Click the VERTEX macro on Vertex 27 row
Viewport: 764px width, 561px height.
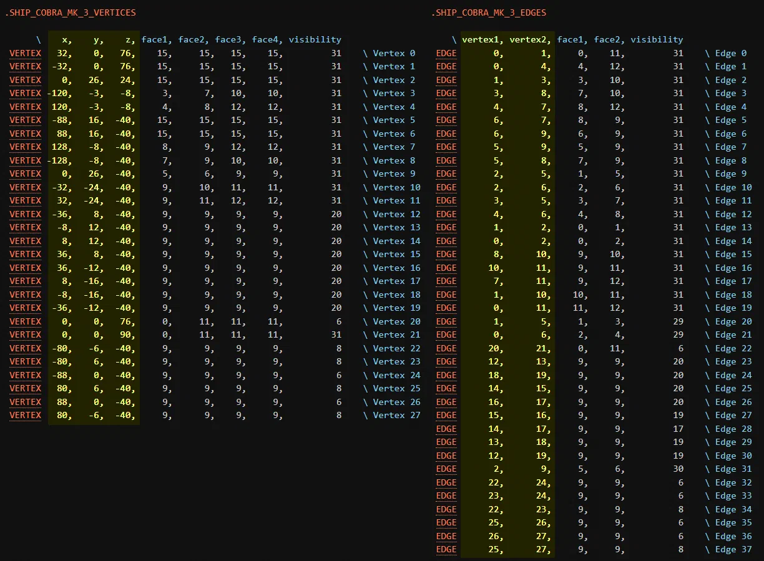click(26, 416)
